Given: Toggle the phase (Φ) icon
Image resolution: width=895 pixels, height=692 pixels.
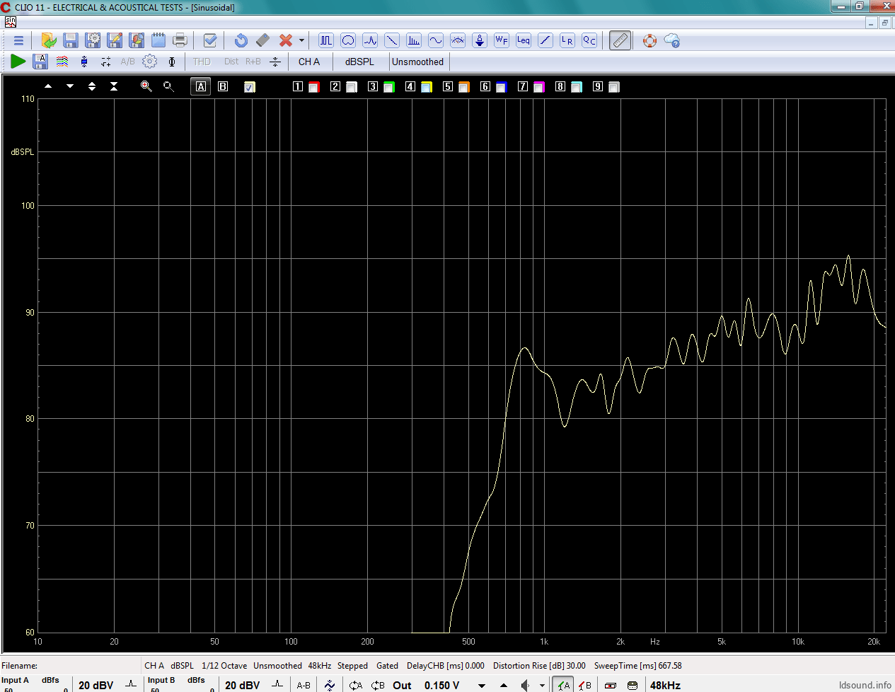Looking at the screenshot, I should click(172, 62).
